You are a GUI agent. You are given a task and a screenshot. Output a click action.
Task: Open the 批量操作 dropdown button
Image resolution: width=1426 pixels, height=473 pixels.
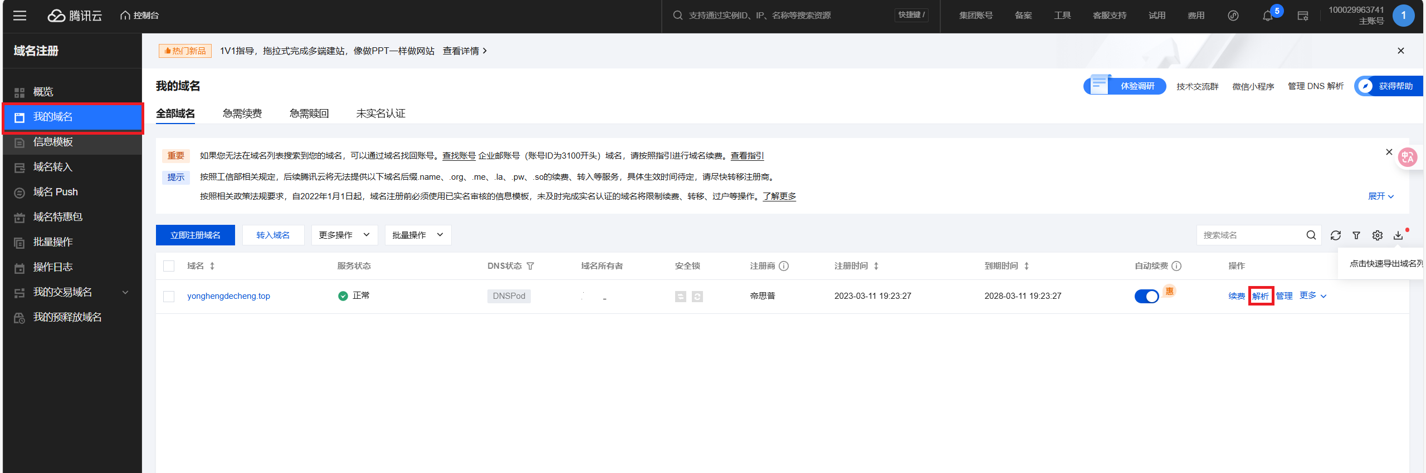coord(418,235)
